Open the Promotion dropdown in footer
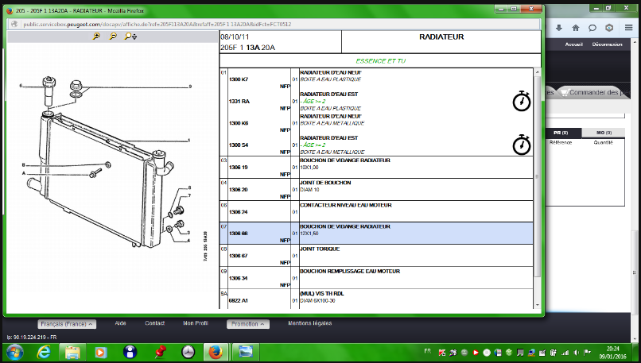Image resolution: width=641 pixels, height=363 pixels. coord(248,324)
